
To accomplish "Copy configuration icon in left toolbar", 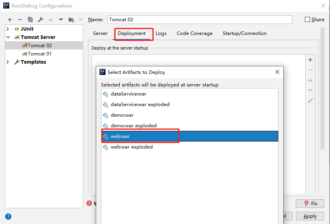I will 30,20.
